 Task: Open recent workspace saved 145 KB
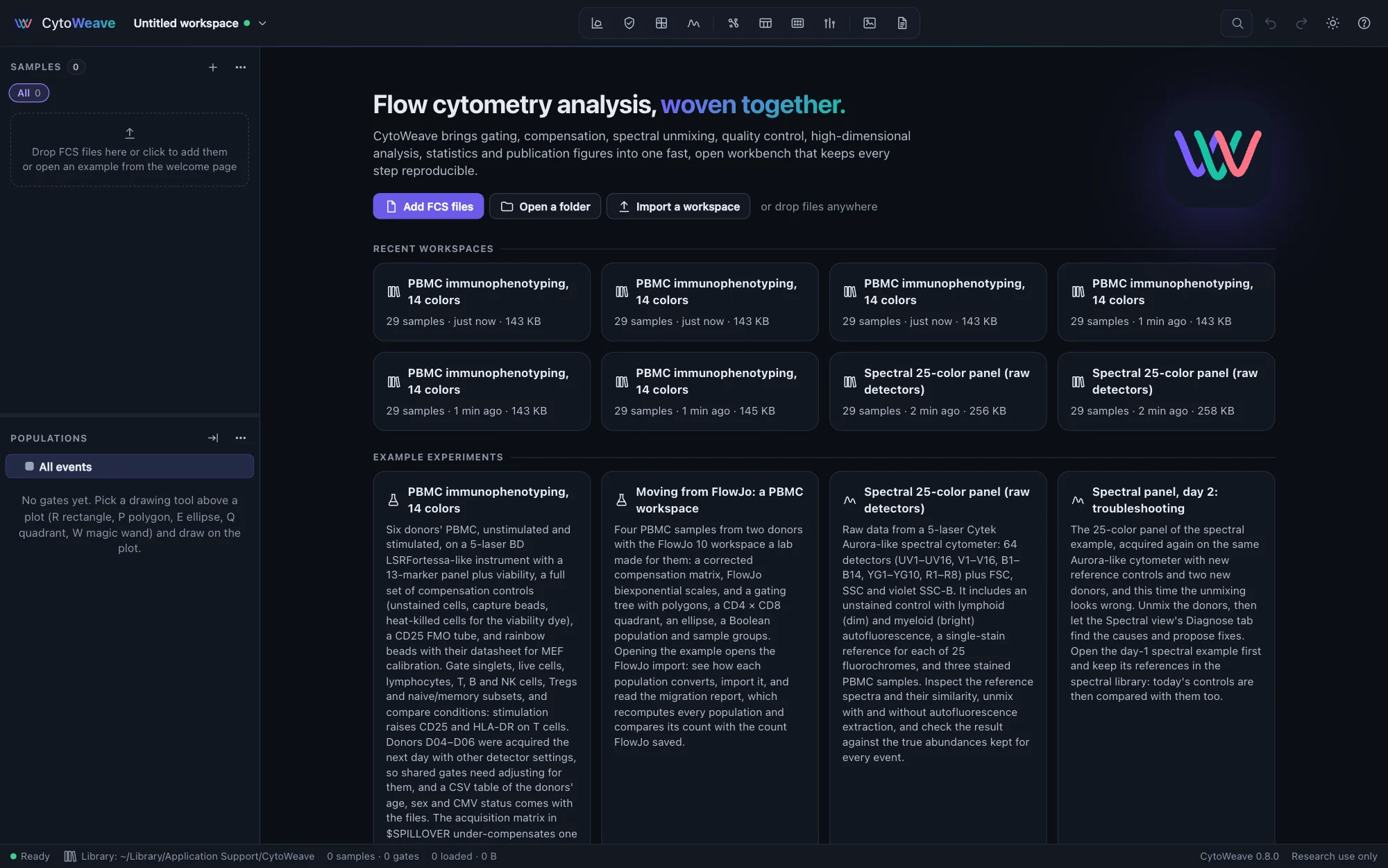(710, 392)
